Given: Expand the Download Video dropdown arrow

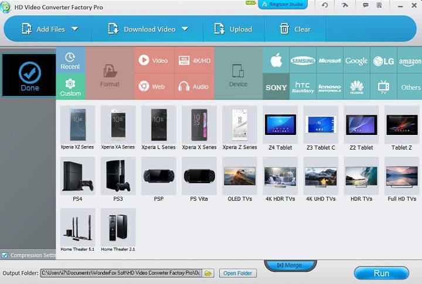Looking at the screenshot, I should (x=185, y=29).
